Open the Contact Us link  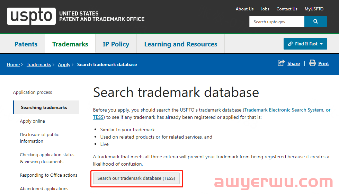click(x=287, y=9)
